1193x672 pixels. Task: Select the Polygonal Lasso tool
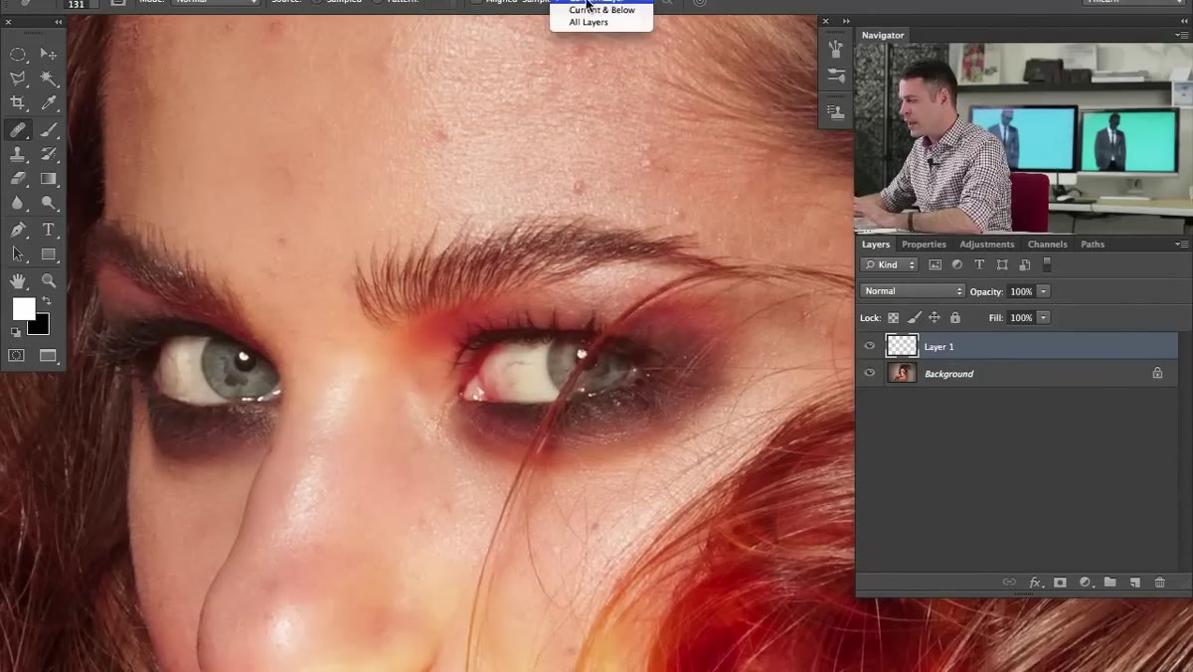click(18, 79)
